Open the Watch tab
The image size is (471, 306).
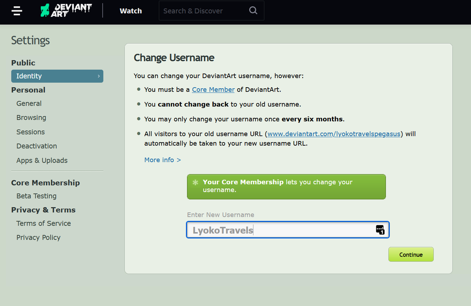[x=131, y=11]
